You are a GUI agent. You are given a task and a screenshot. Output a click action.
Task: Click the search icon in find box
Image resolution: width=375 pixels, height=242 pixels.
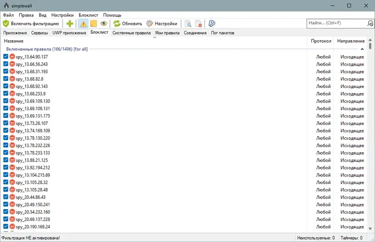(x=370, y=23)
